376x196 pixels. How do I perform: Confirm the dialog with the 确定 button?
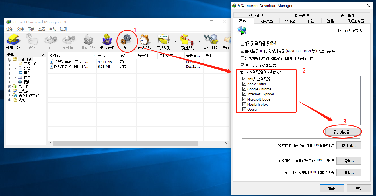[332, 189]
